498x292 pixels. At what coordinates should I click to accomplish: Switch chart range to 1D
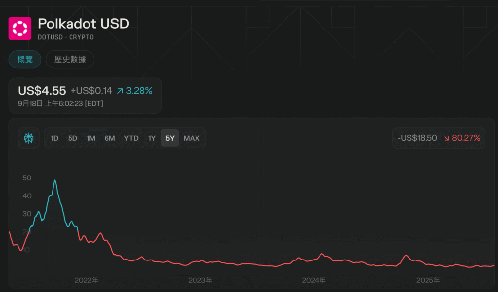click(x=54, y=138)
